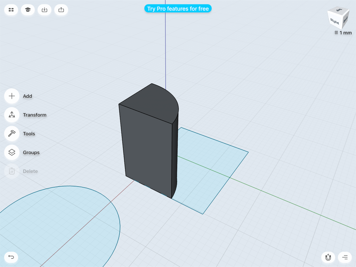Open the designs gallery grid icon
The height and width of the screenshot is (267, 356).
pos(11,10)
